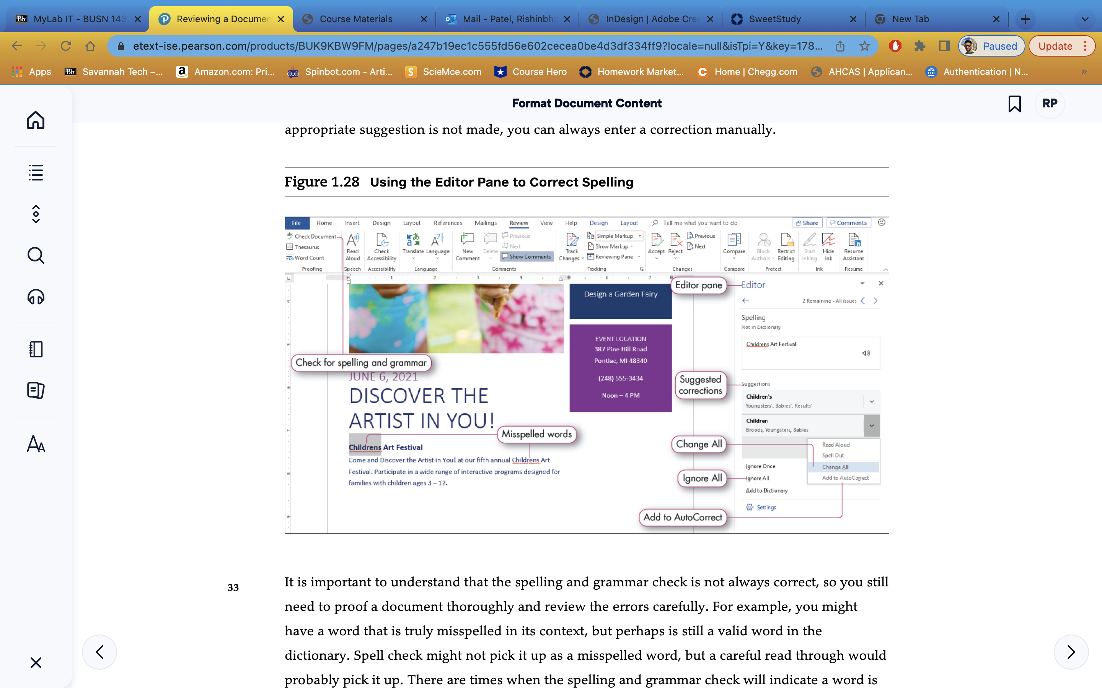Switch to the SweetStudy tab
The image size is (1102, 688).
coord(793,19)
